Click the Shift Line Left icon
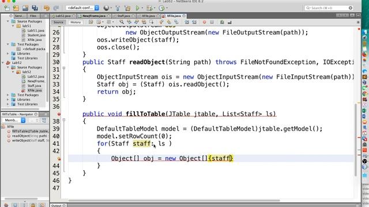The height and width of the screenshot is (207, 369). (x=187, y=22)
